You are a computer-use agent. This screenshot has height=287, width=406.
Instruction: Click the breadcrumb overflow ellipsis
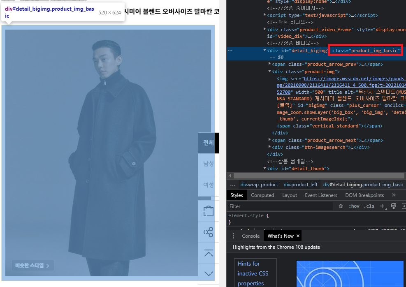tap(232, 185)
